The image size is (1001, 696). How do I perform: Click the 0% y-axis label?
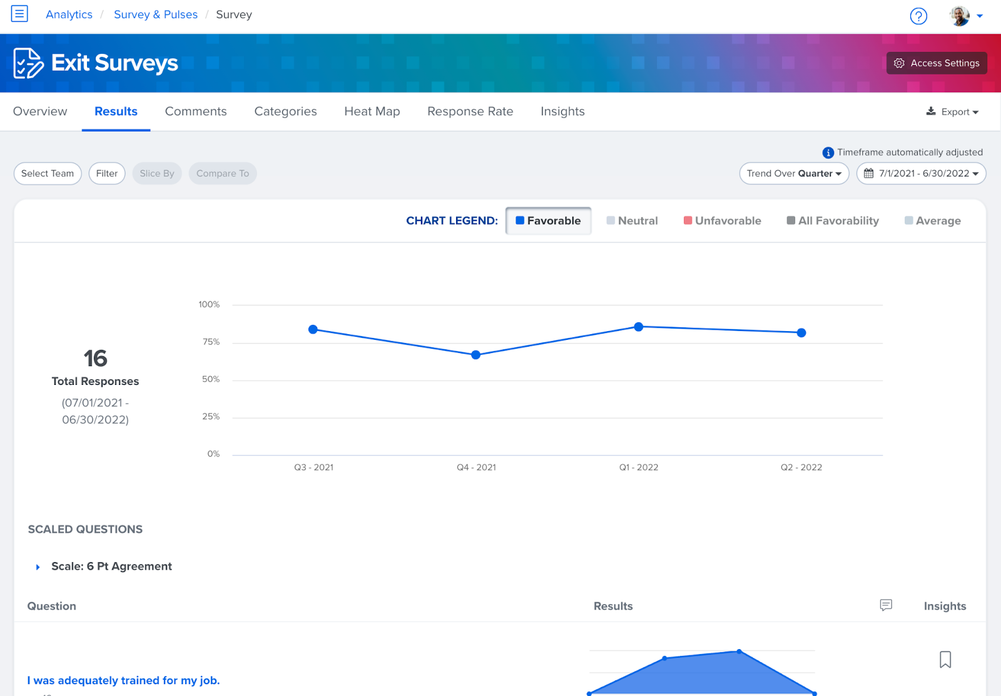click(x=213, y=454)
